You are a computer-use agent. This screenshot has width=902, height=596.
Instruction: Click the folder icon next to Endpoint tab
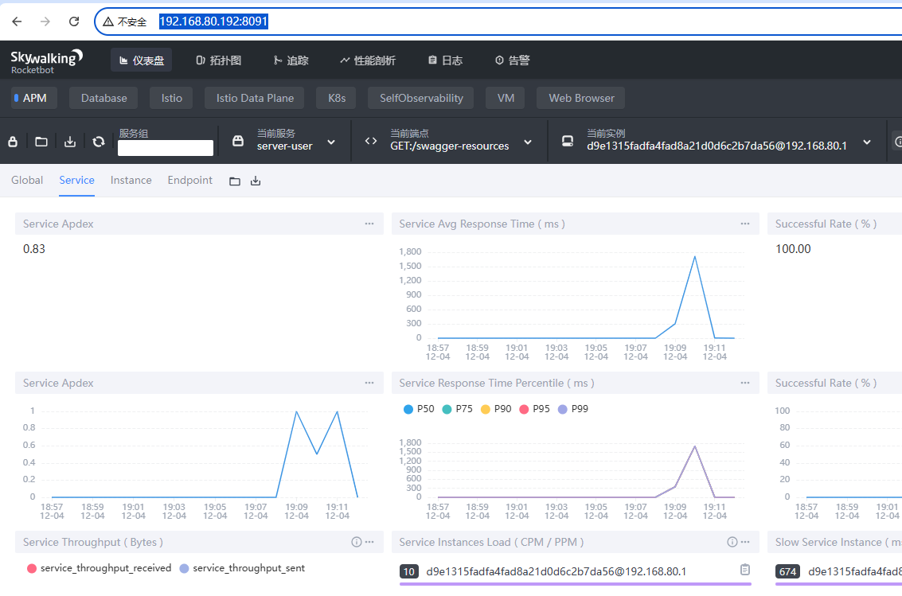(235, 181)
